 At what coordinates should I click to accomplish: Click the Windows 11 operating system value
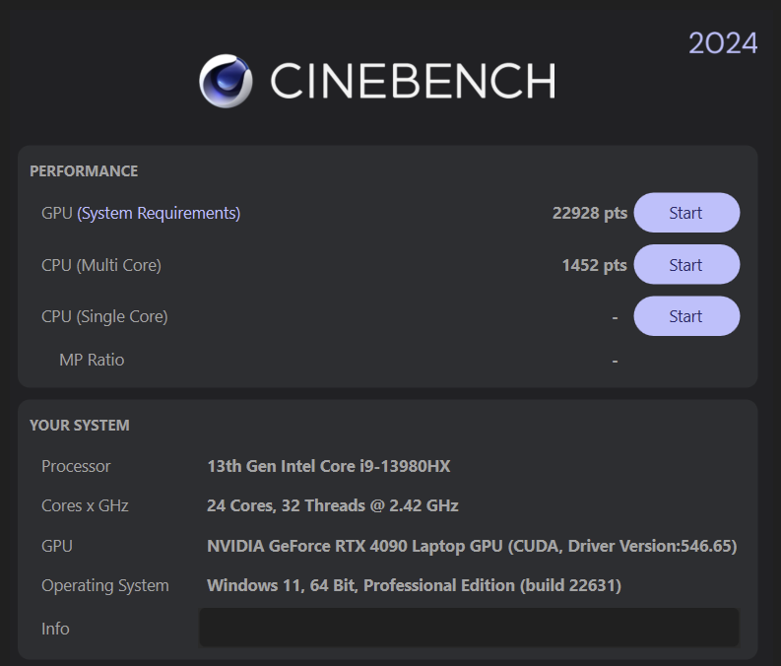click(414, 585)
